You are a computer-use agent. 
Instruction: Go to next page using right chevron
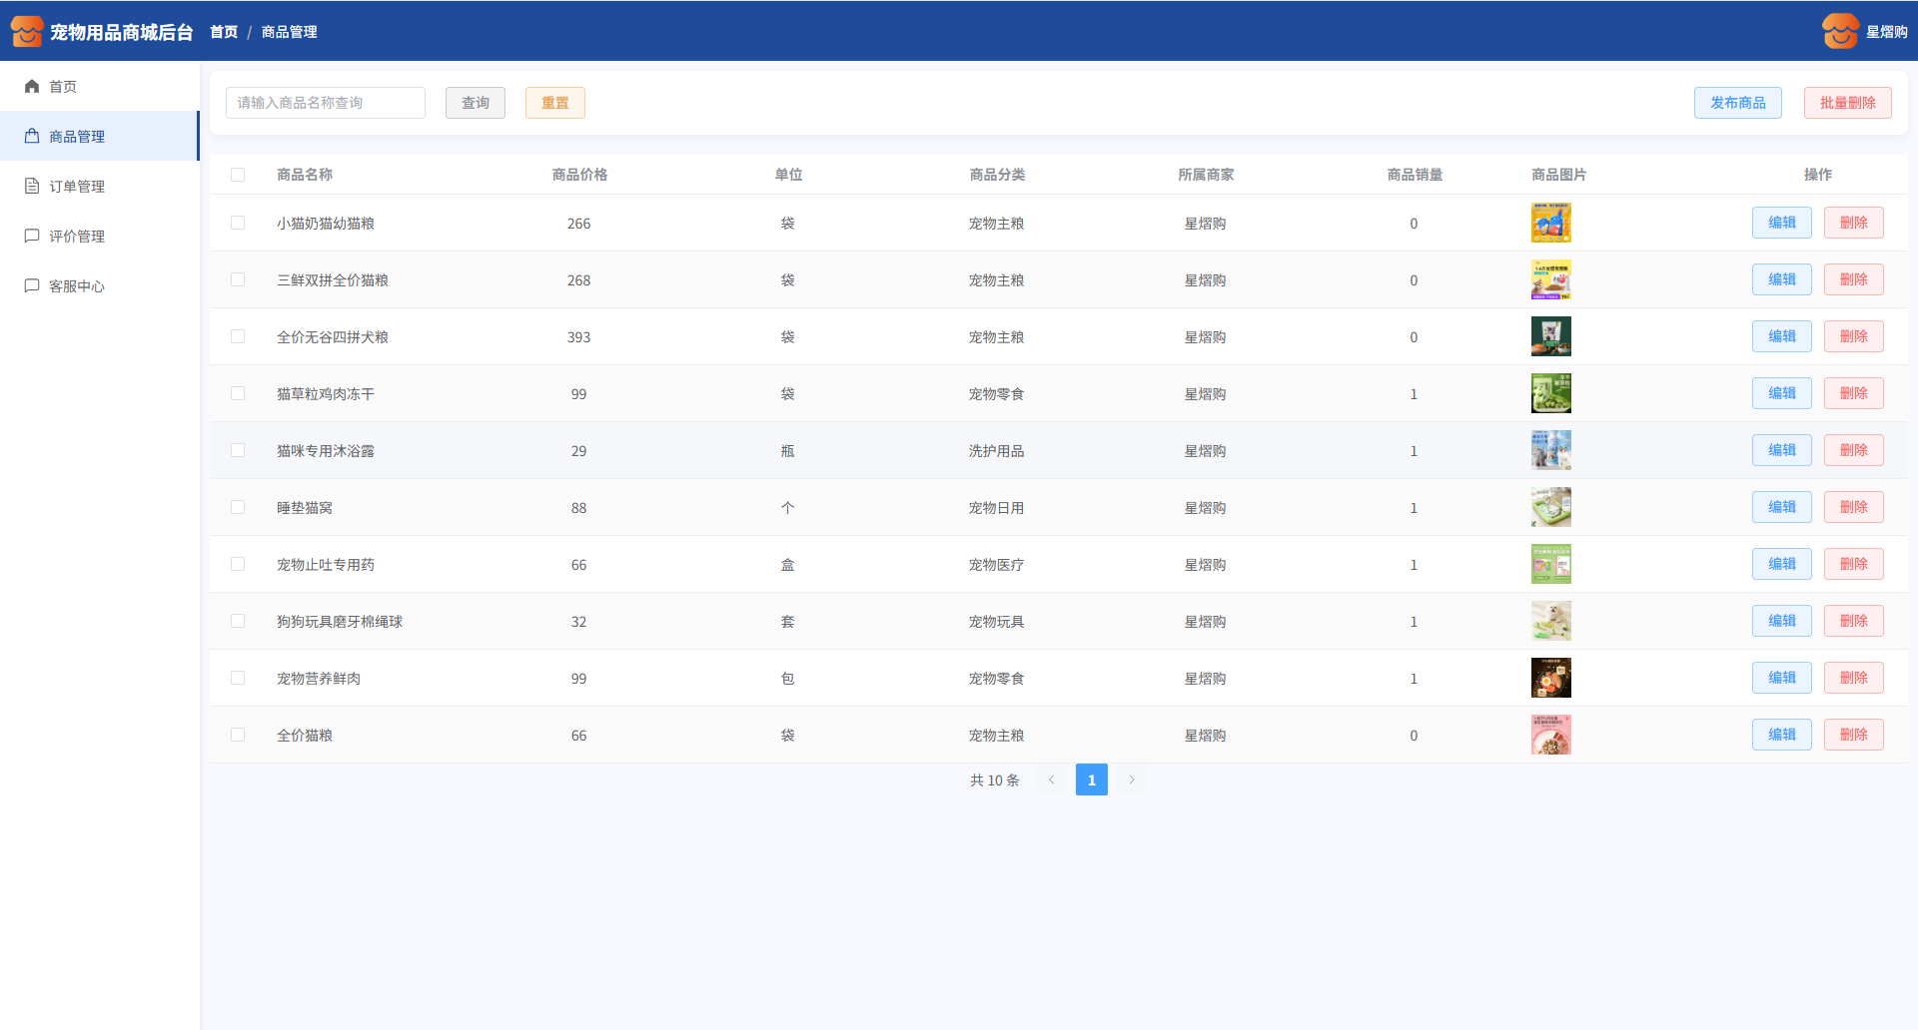click(x=1132, y=780)
